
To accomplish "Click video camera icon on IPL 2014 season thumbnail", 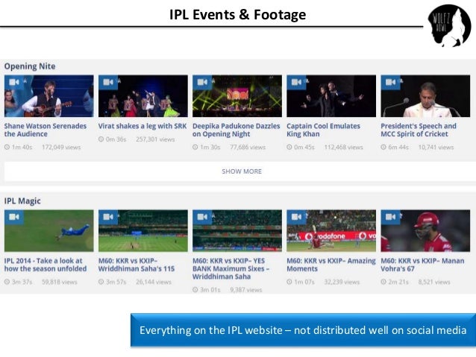I will (x=14, y=217).
